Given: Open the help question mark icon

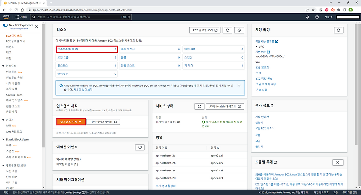Looking at the screenshot, I should click(317, 17).
